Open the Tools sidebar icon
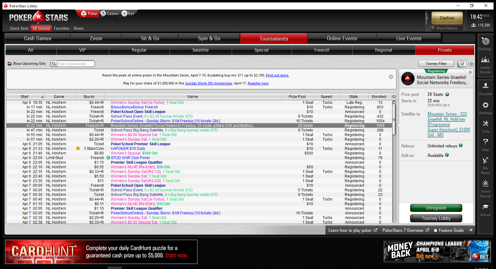 pos(485,127)
